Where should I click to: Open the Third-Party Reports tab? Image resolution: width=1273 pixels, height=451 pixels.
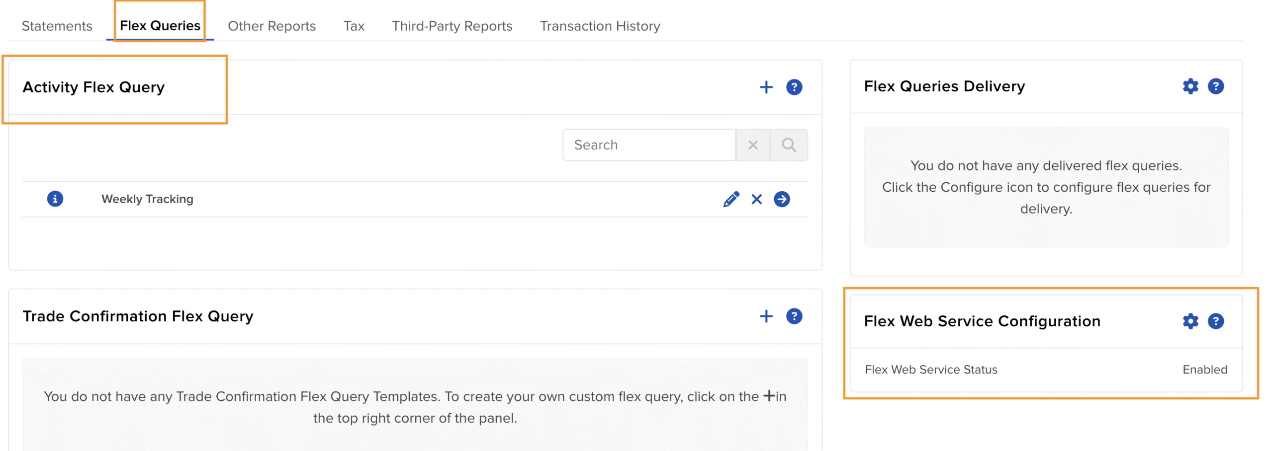(x=452, y=26)
